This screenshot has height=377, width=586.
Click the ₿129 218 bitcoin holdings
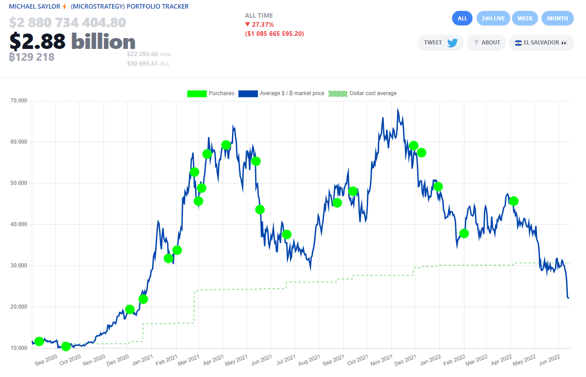point(32,57)
